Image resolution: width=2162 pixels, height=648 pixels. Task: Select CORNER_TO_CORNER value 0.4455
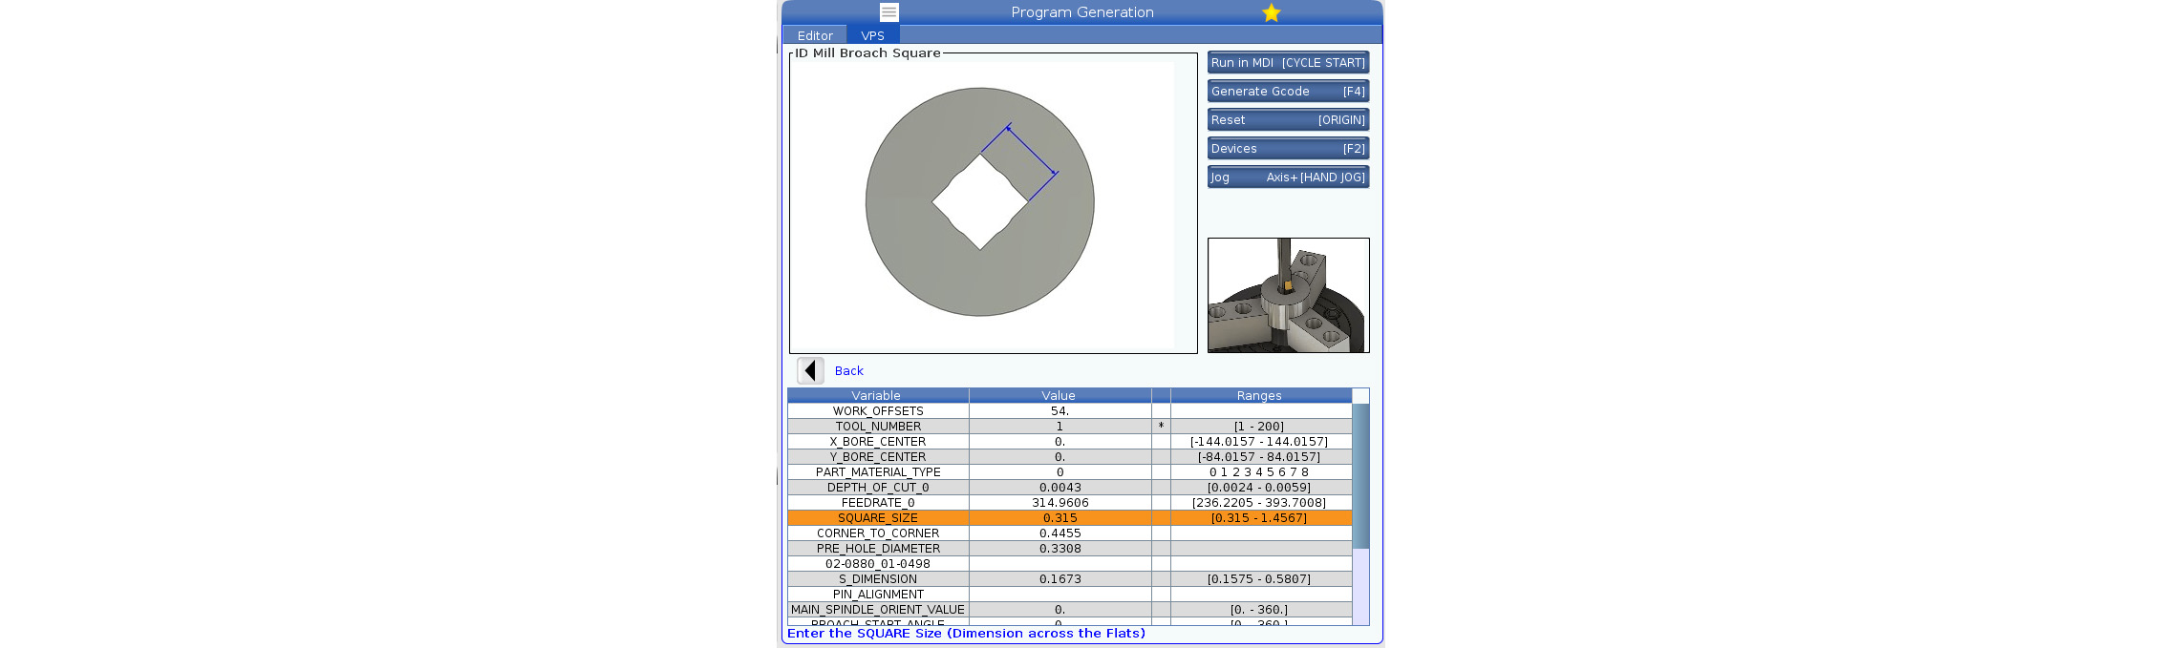[x=1060, y=533]
